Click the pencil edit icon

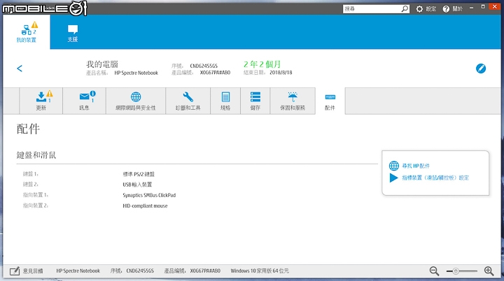click(x=481, y=69)
